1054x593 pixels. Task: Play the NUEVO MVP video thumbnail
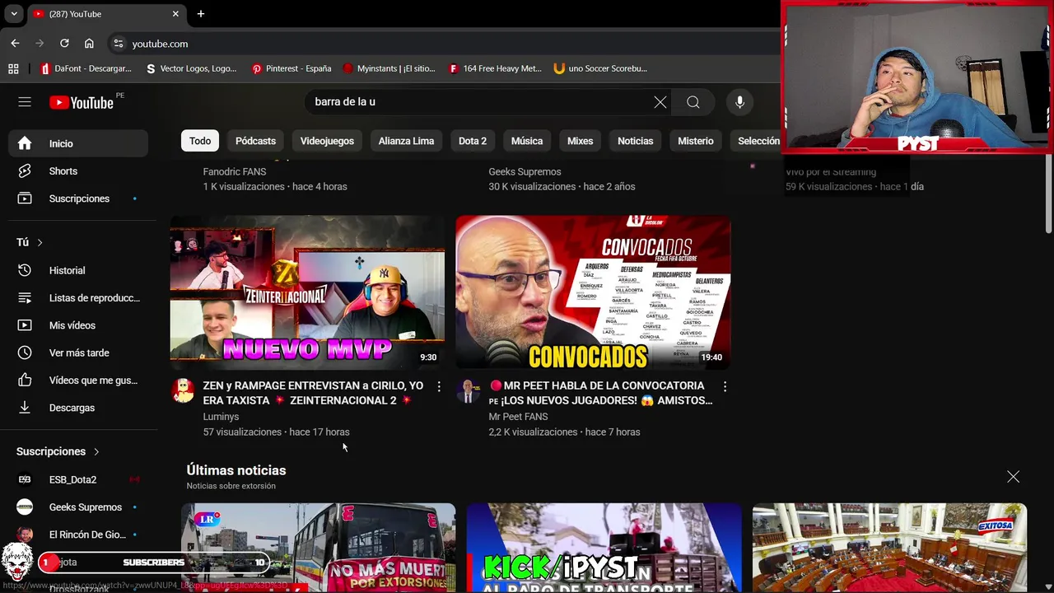click(307, 292)
